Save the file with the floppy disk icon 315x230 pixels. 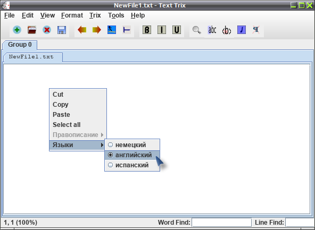[62, 30]
